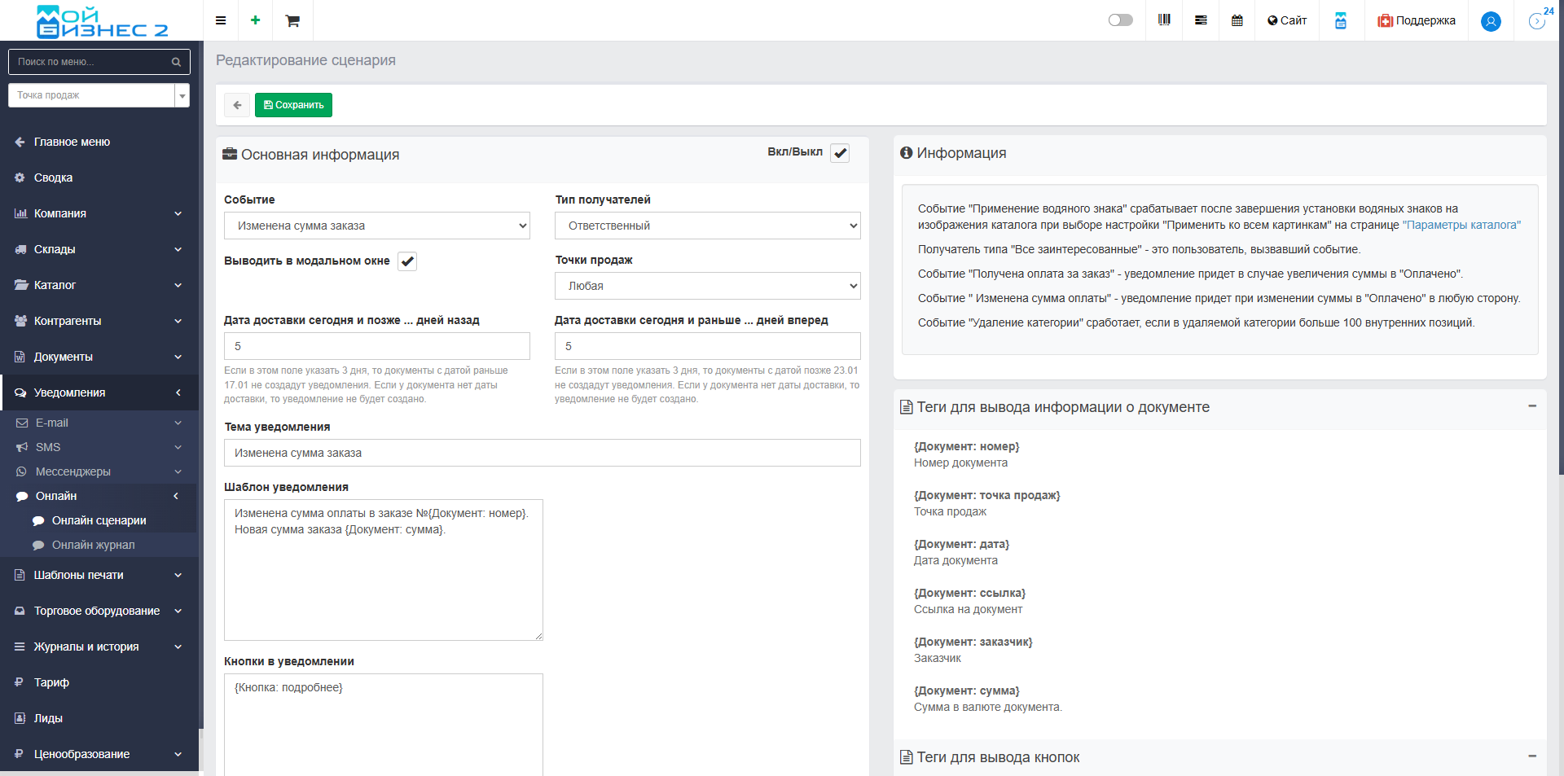Click the barcode icon in top toolbar
Image resolution: width=1564 pixels, height=776 pixels.
tap(1164, 20)
